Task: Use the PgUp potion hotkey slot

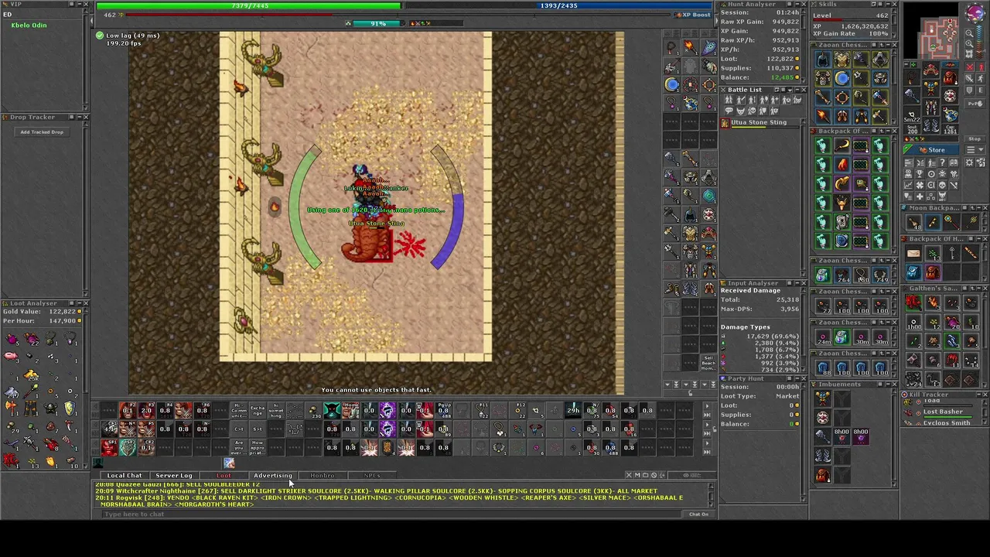Action: [443, 411]
